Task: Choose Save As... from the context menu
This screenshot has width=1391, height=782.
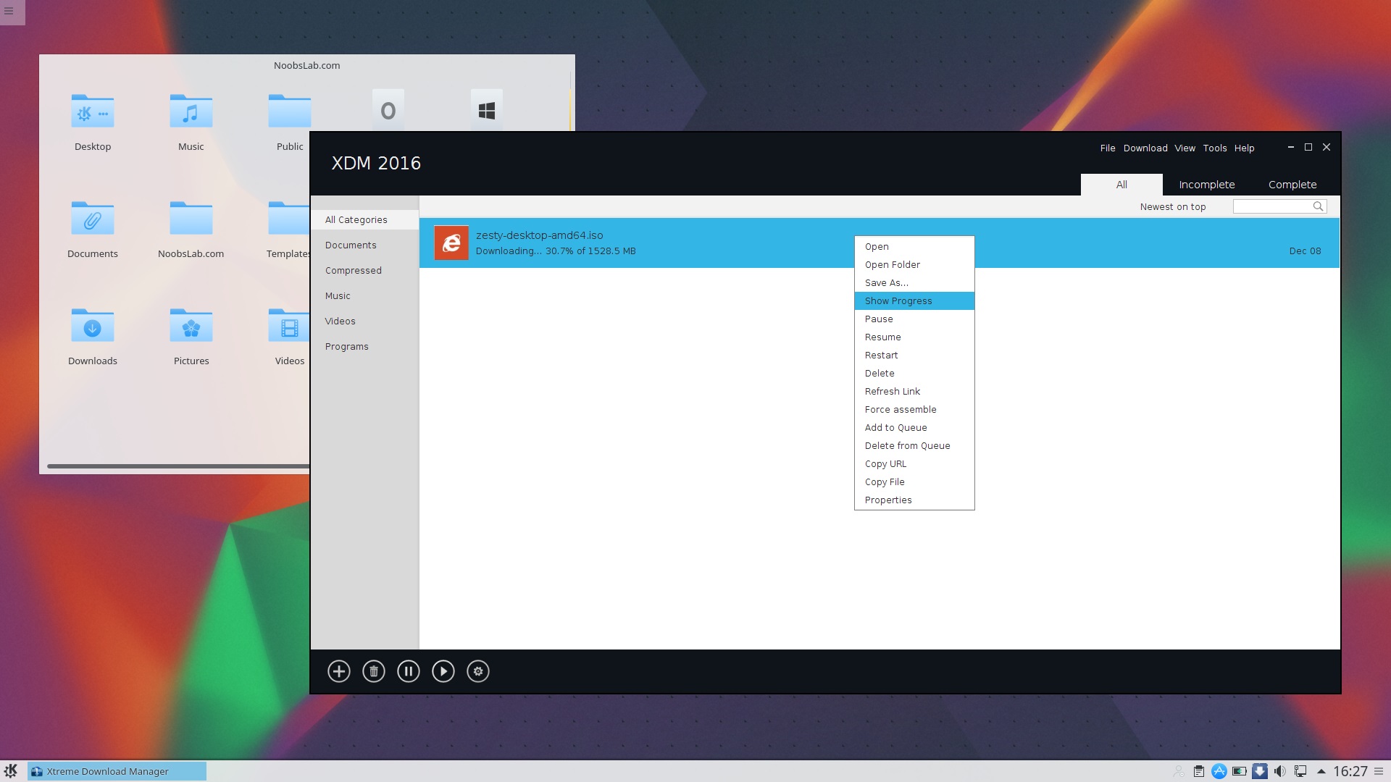Action: coord(914,283)
